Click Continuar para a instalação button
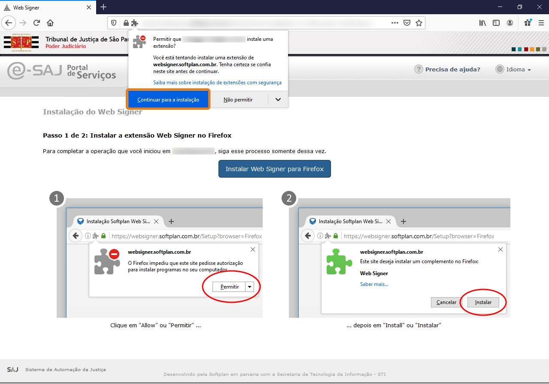This screenshot has width=549, height=384. coord(168,99)
